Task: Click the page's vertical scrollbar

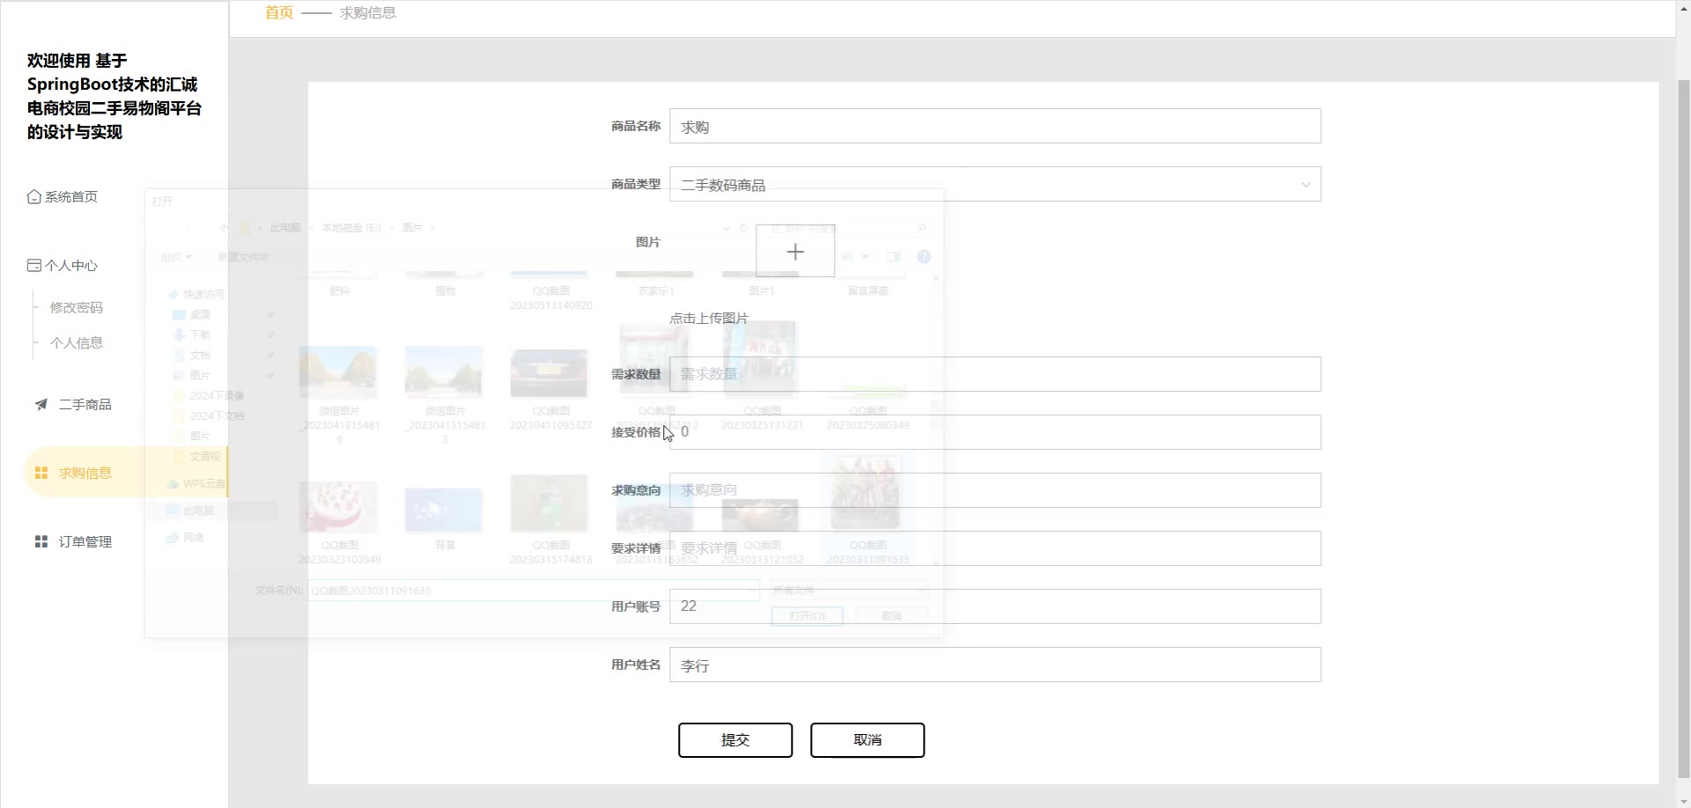Action: tap(1683, 427)
